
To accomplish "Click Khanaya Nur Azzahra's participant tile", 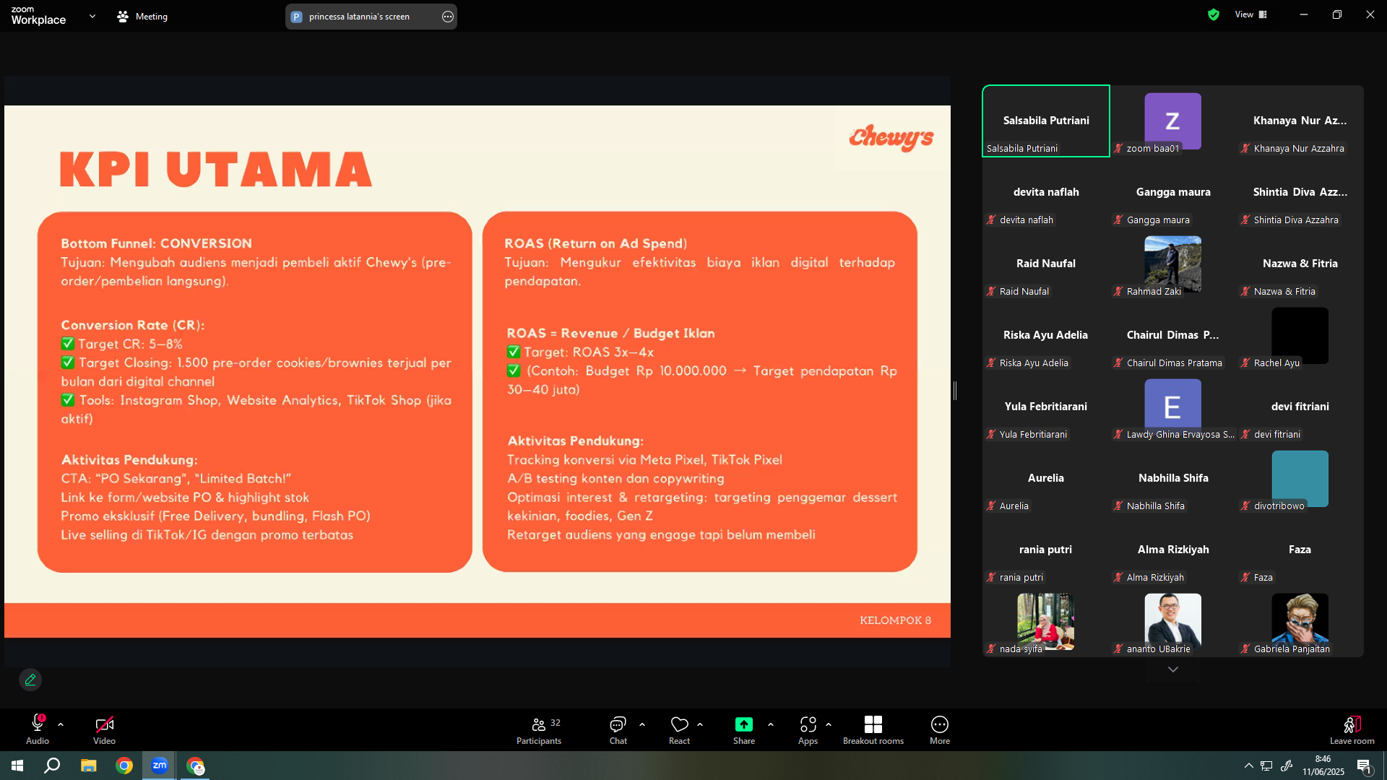I will [x=1300, y=121].
